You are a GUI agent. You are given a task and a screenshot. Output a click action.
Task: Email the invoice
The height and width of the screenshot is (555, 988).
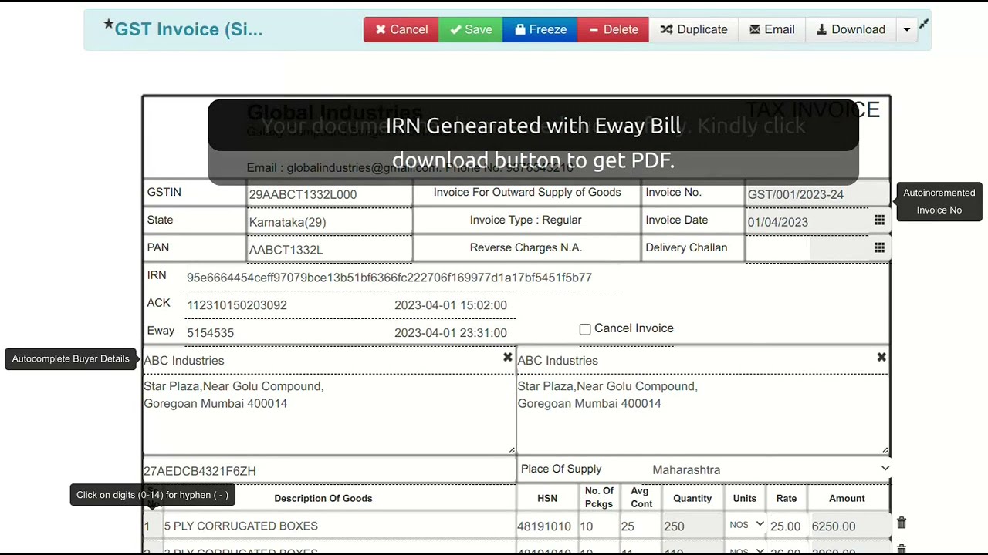point(772,29)
